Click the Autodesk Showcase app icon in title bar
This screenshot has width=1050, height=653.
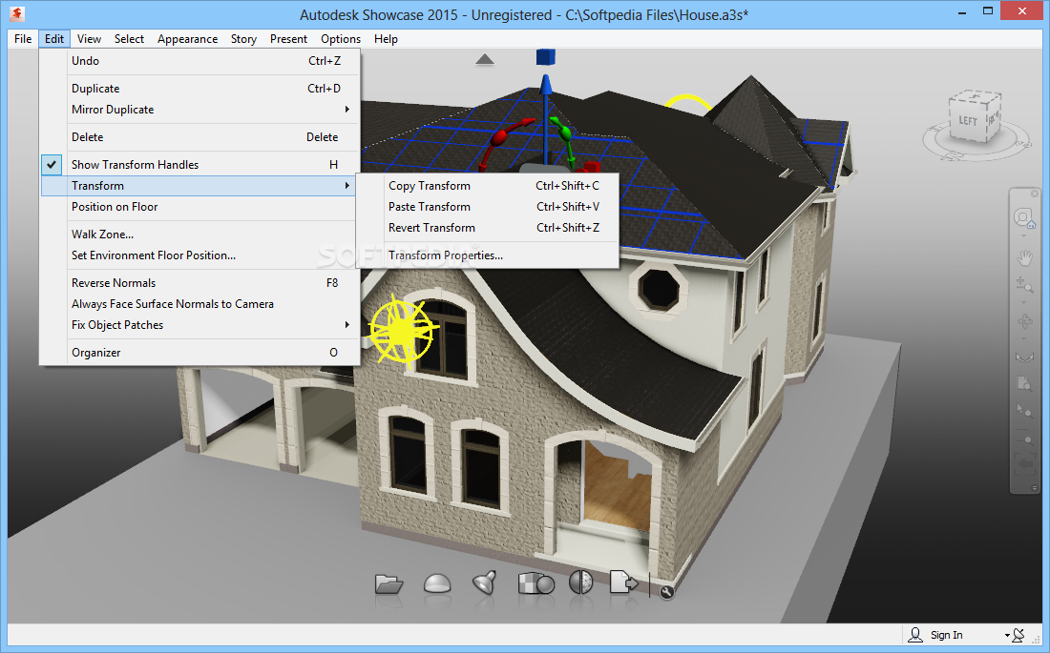(x=17, y=12)
